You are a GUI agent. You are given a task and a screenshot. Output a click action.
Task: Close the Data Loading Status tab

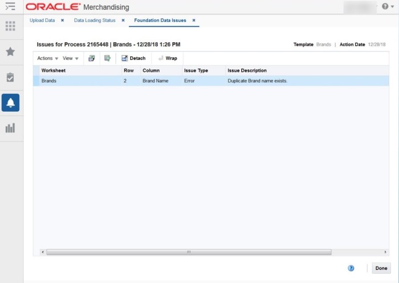click(123, 20)
